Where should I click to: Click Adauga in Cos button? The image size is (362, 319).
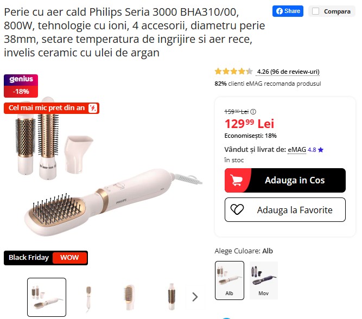[x=285, y=180]
